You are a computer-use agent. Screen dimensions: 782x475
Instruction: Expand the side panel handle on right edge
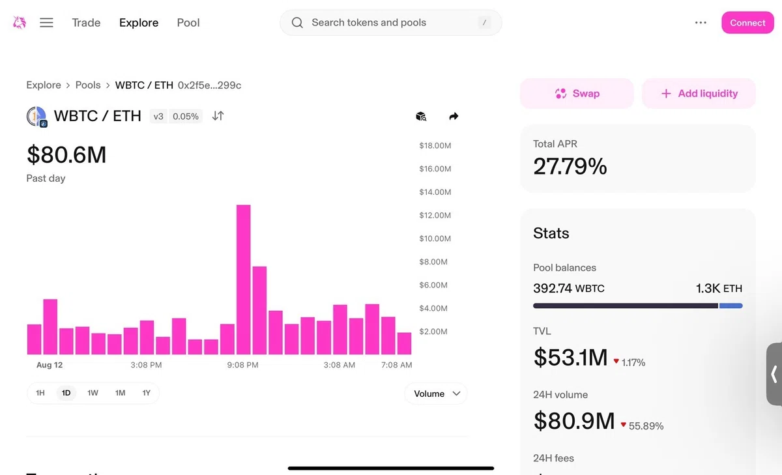[774, 374]
